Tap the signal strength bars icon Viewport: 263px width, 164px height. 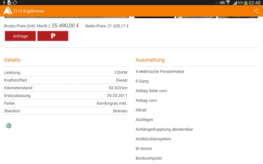pyautogui.click(x=235, y=3)
